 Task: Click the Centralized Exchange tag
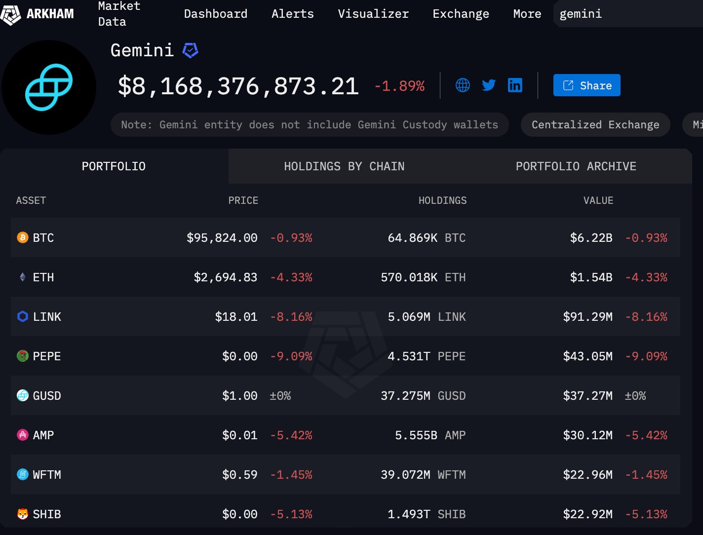coord(595,125)
